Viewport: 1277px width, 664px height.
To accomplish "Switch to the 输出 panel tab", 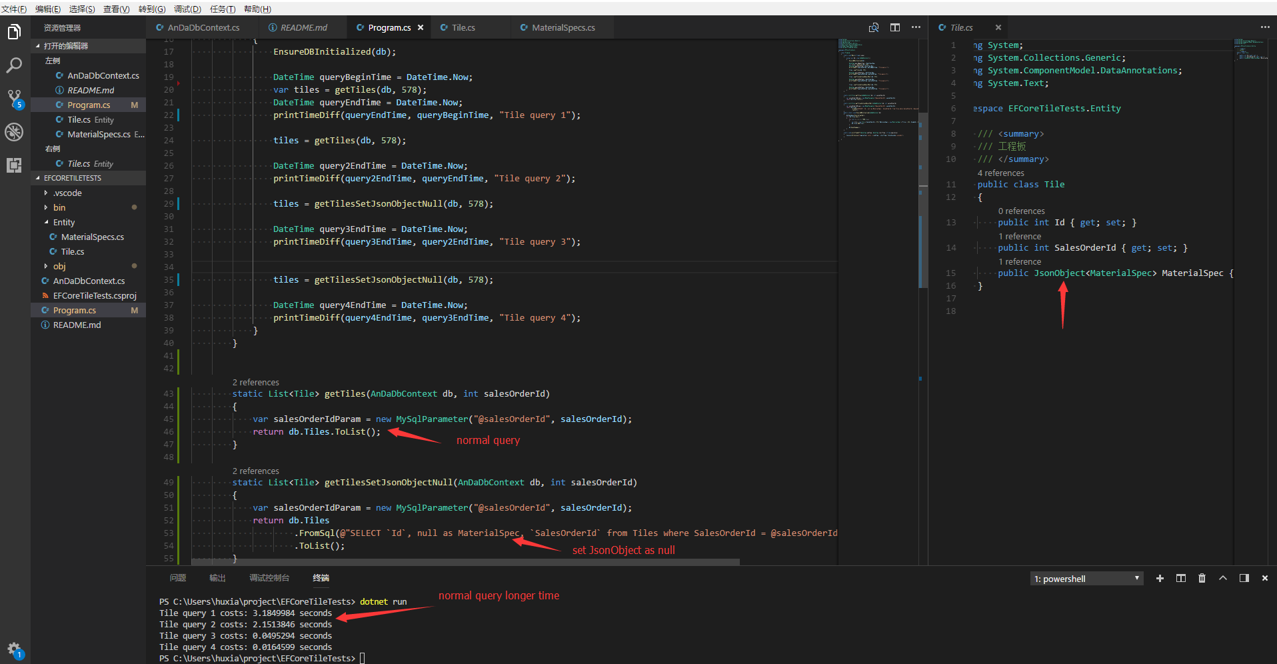I will [217, 578].
